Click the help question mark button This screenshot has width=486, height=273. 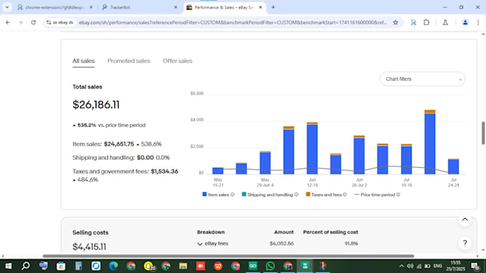[465, 243]
